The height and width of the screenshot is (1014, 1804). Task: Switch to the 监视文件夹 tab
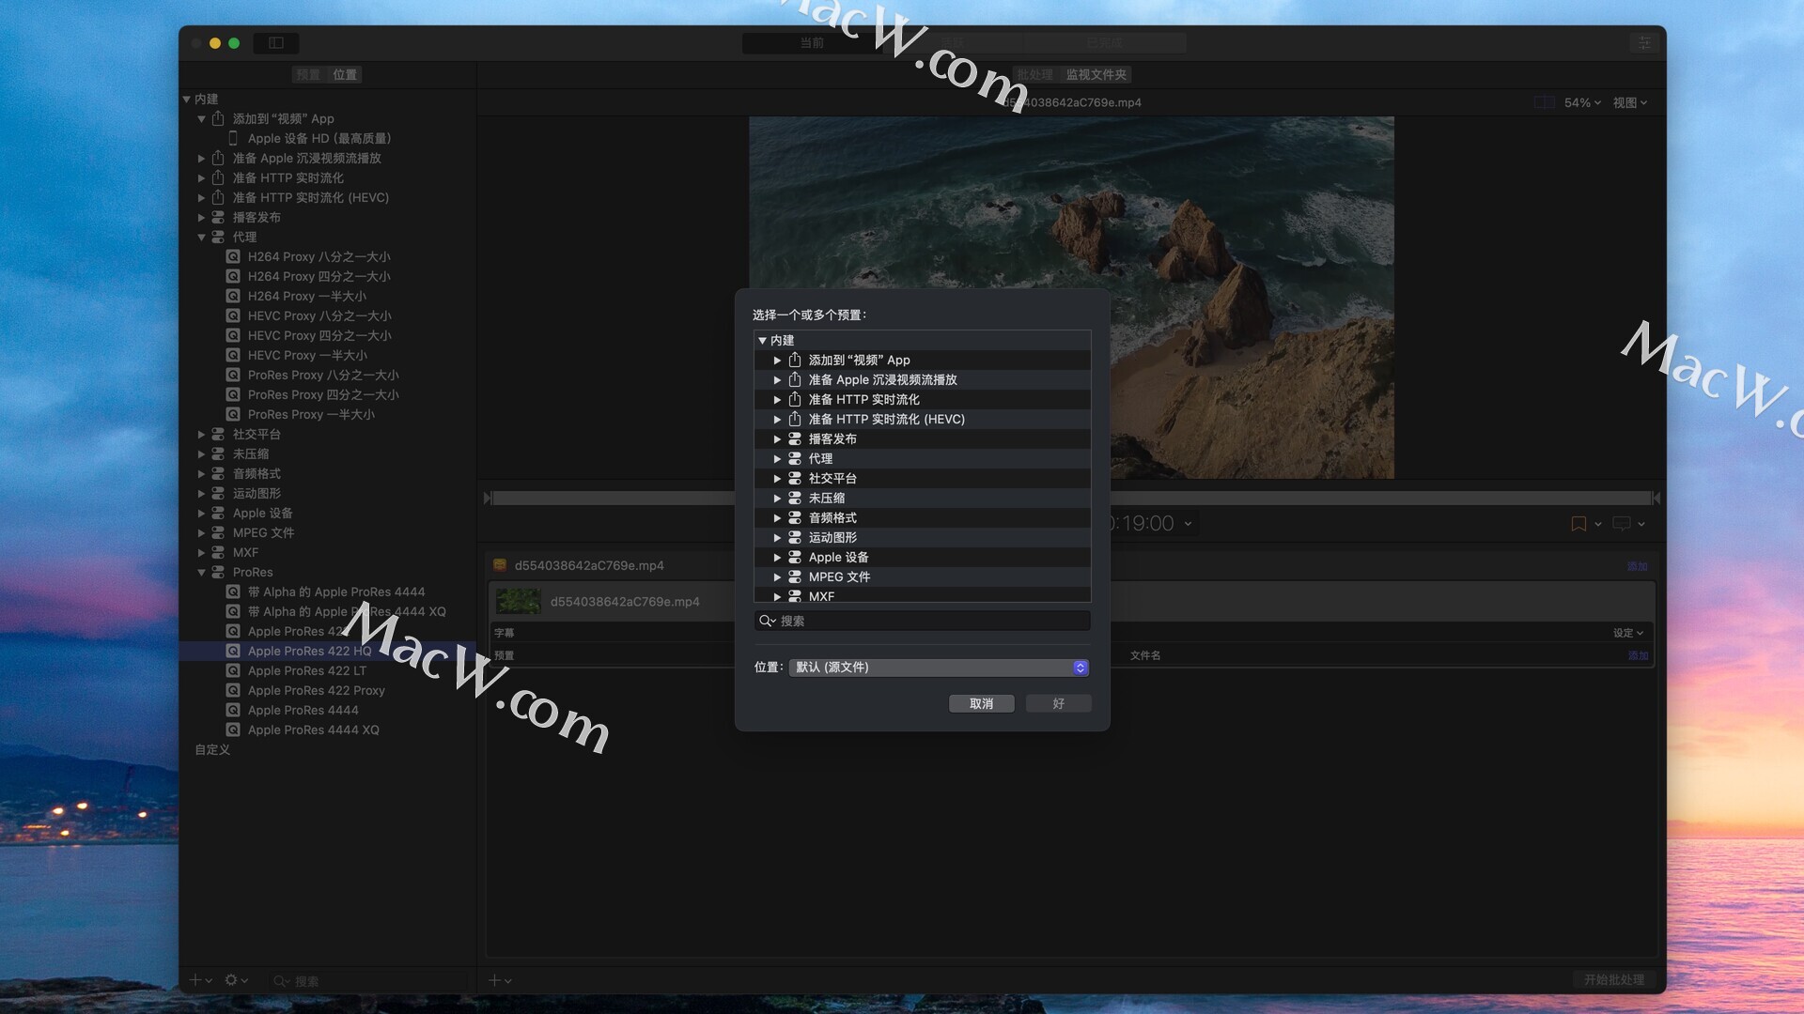coord(1096,75)
